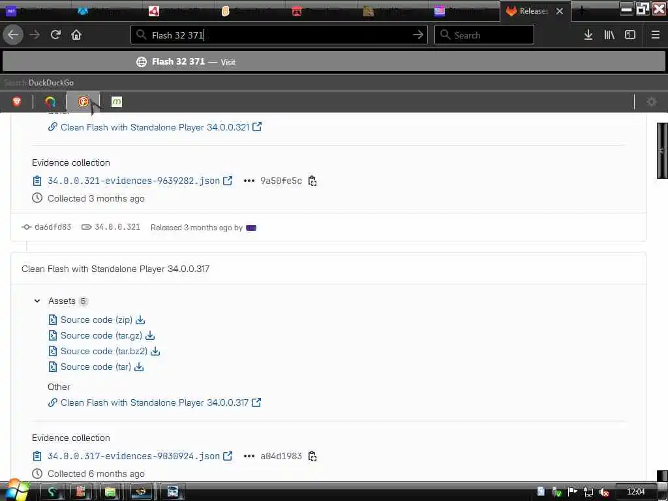Open Clean Flash with Standalone Player 34.0.0.317 link
This screenshot has height=501, width=668.
coord(154,402)
